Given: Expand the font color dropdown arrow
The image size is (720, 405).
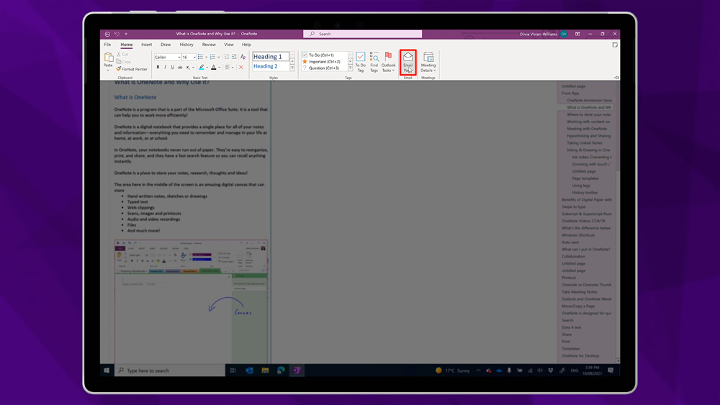Looking at the screenshot, I should [220, 68].
